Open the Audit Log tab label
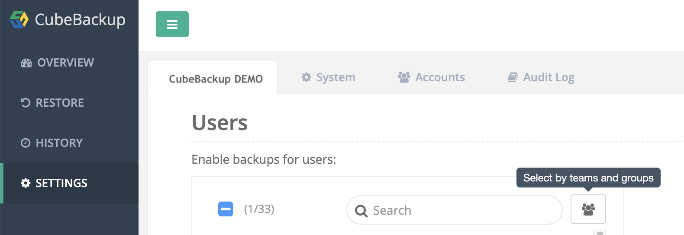 (548, 77)
